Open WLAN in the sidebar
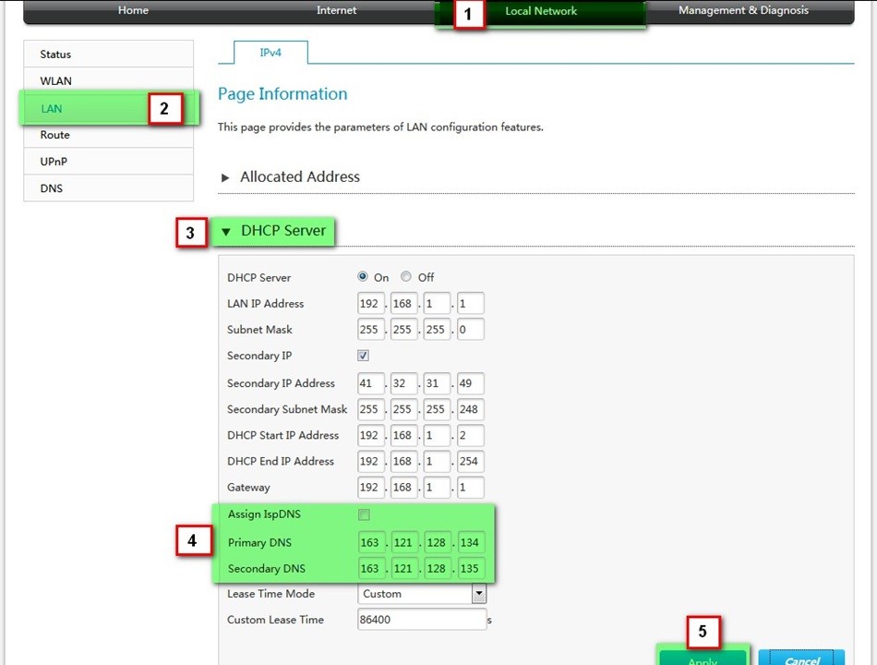The width and height of the screenshot is (877, 665). coord(56,81)
